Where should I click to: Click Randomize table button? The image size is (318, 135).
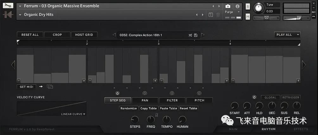tap(129, 108)
